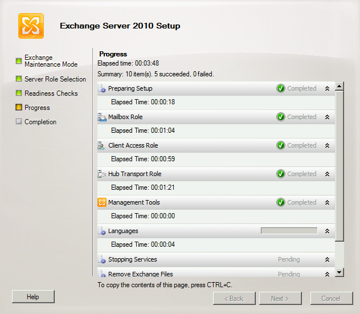The width and height of the screenshot is (360, 314).
Task: Click the Exchange Server logo icon
Action: pyautogui.click(x=31, y=26)
